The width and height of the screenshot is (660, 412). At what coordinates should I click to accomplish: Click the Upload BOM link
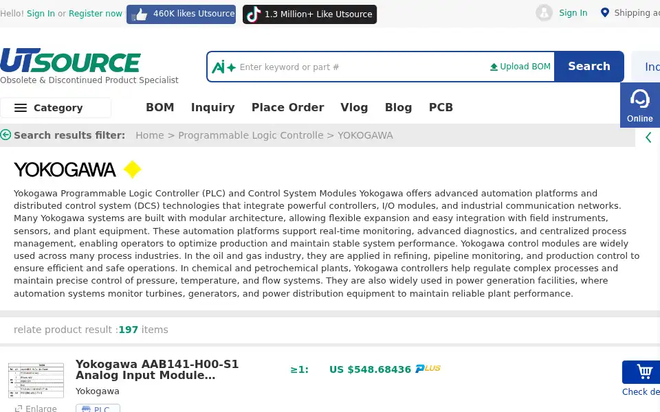(520, 67)
